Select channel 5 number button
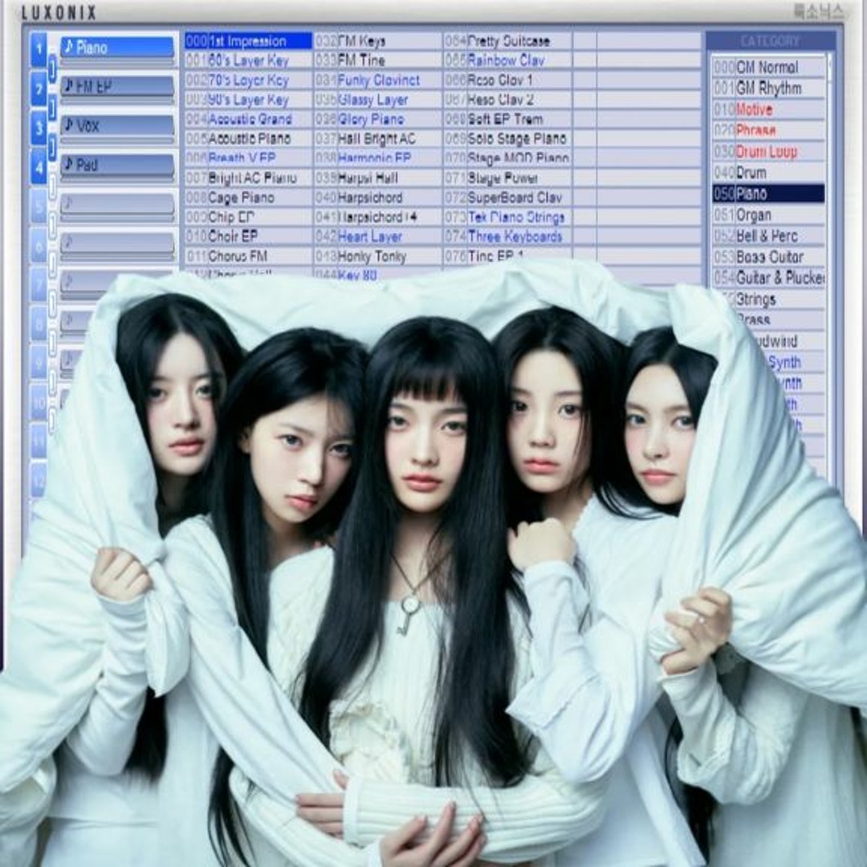Image resolution: width=867 pixels, height=867 pixels. tap(38, 206)
